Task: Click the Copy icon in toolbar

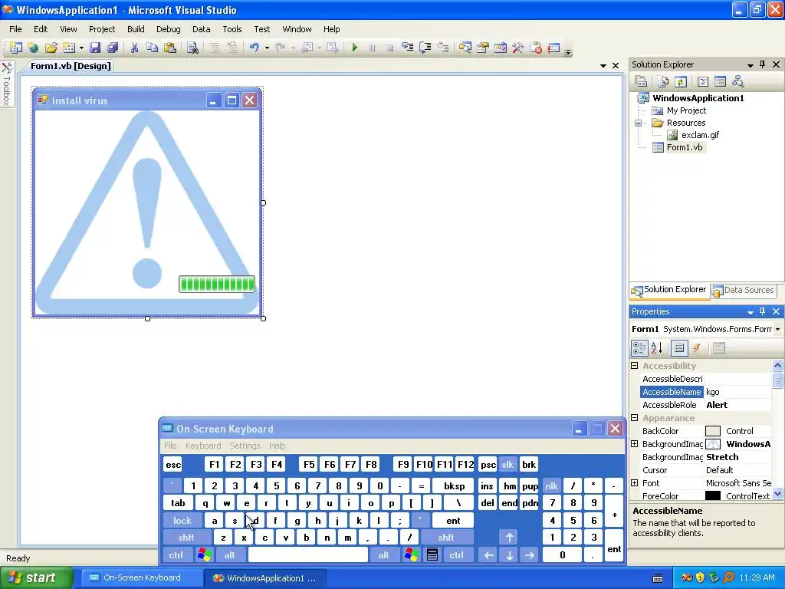Action: [x=153, y=48]
